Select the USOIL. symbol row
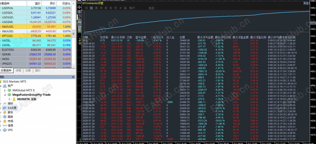Image resolution: width=316 pixels, height=144 pixels. [x=36, y=45]
